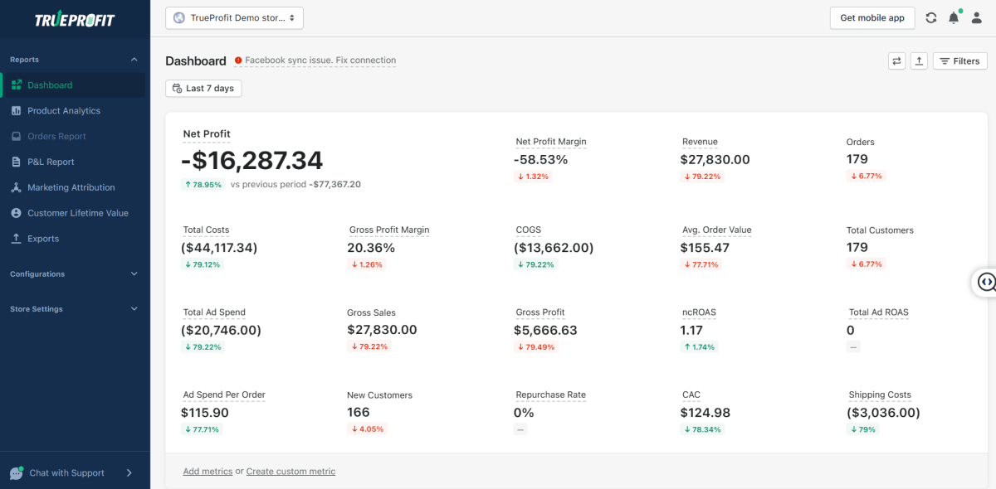Open the TrueProfit Demo store dropdown
The height and width of the screenshot is (489, 996).
point(234,17)
